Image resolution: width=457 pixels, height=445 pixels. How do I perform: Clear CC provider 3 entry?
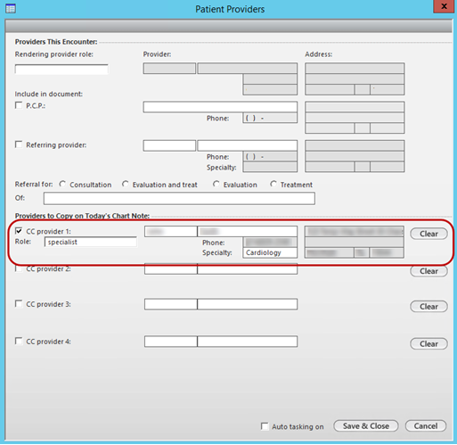tap(428, 307)
